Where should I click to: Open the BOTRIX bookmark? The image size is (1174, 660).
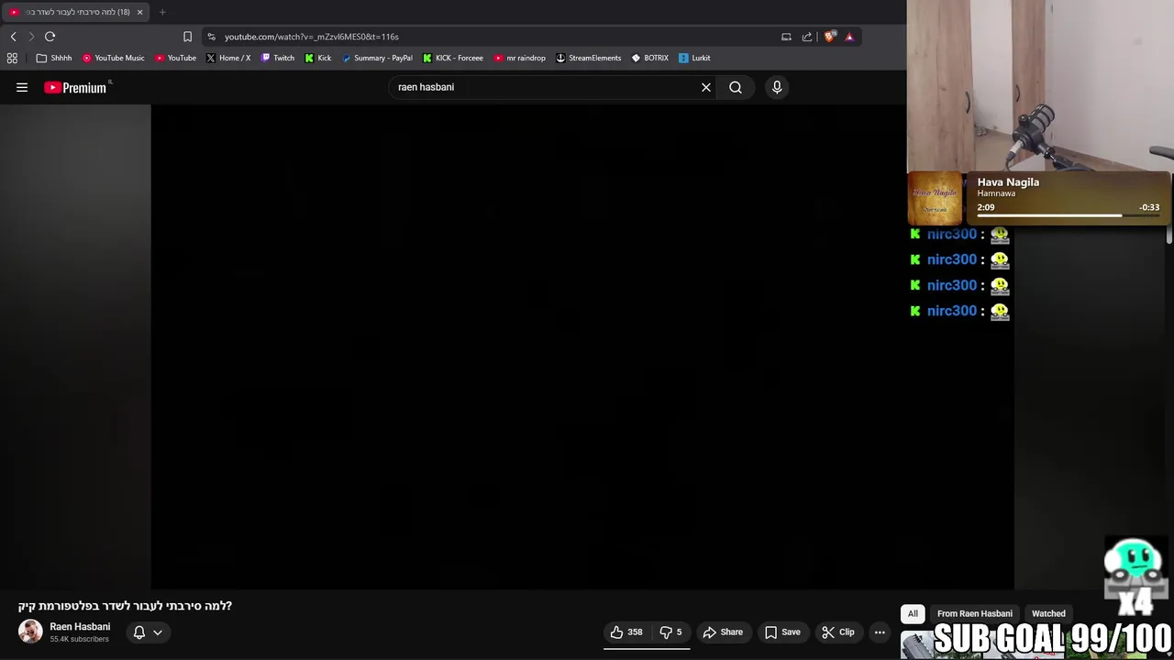(650, 58)
